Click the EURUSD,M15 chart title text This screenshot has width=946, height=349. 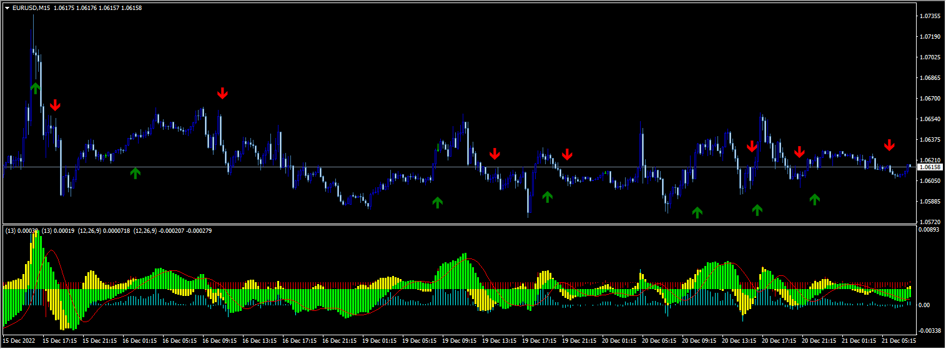click(x=32, y=7)
